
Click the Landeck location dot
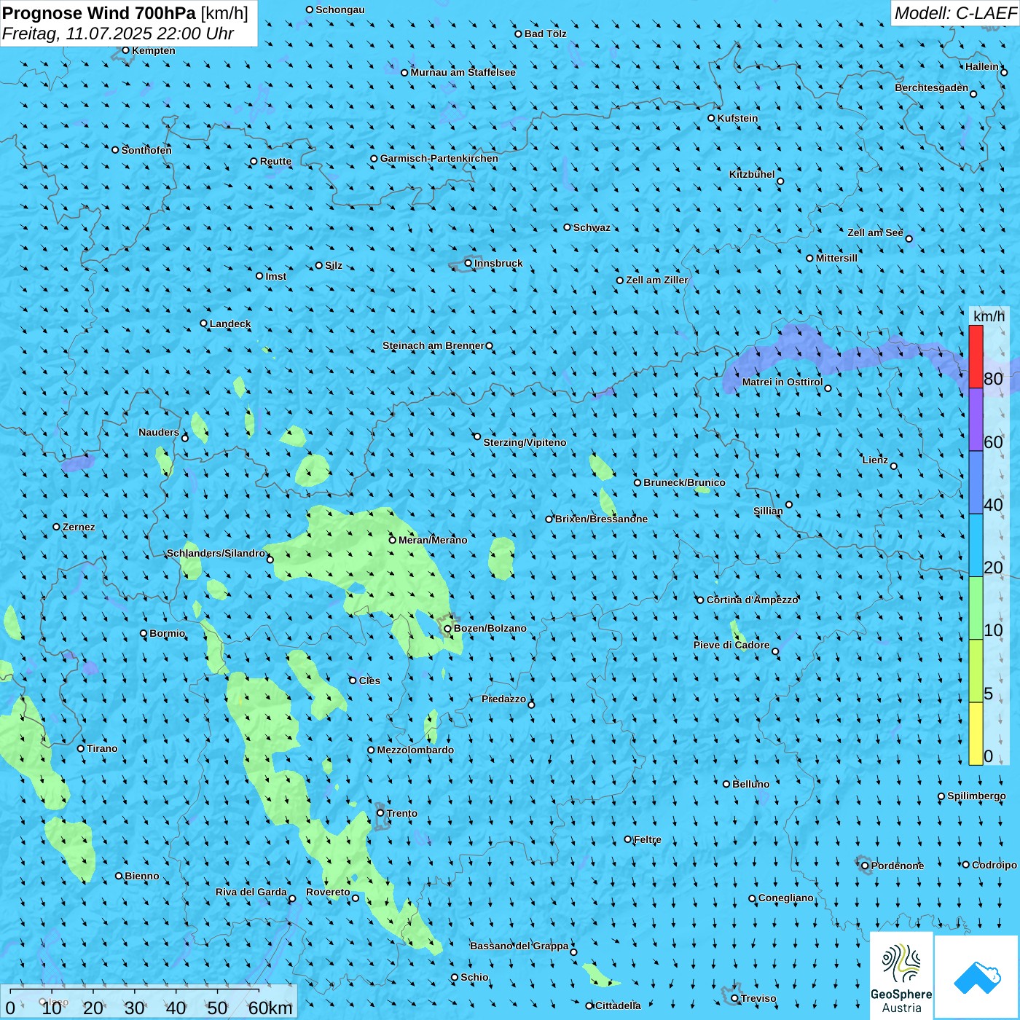pos(204,323)
